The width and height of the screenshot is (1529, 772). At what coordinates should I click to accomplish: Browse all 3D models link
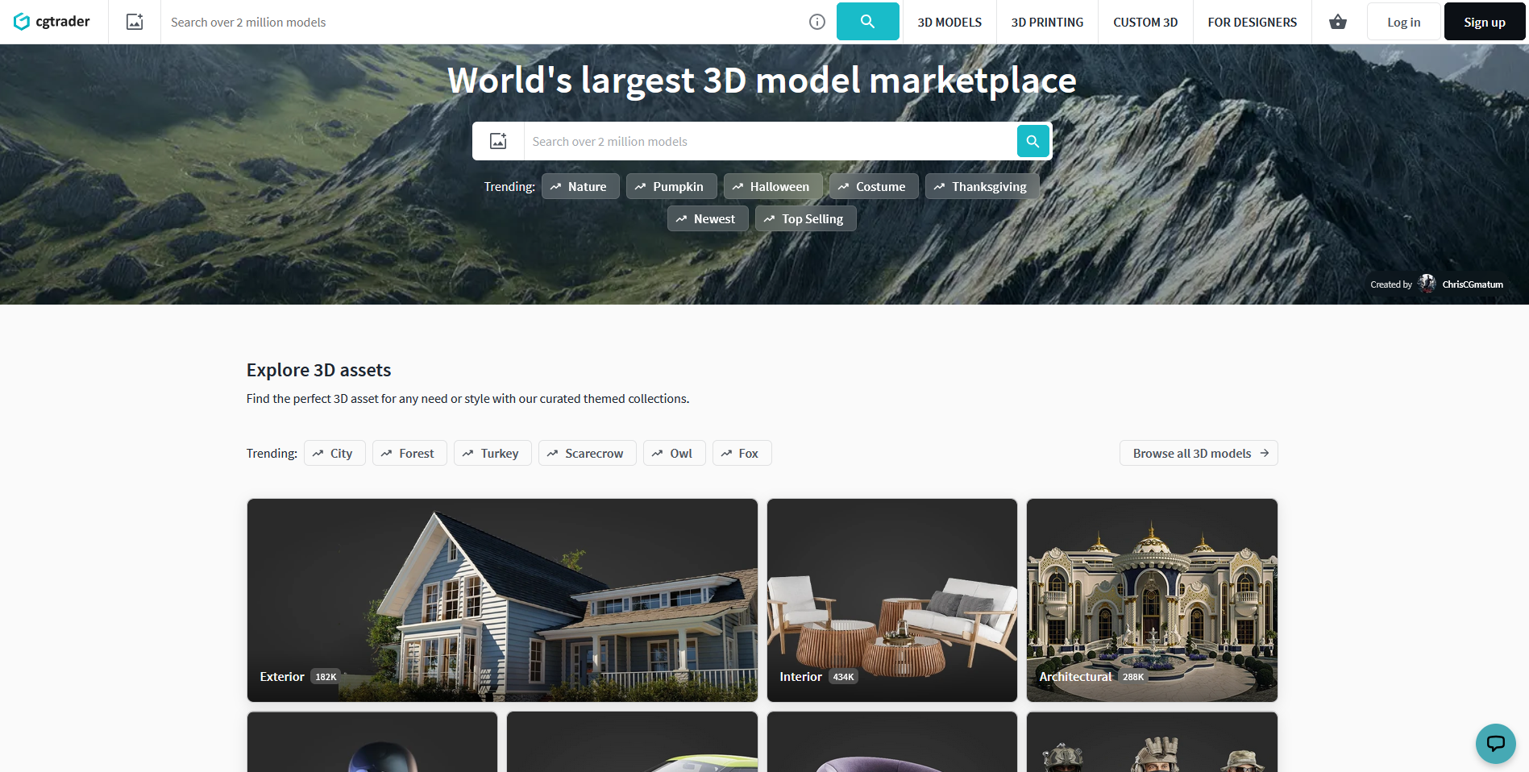coord(1198,453)
